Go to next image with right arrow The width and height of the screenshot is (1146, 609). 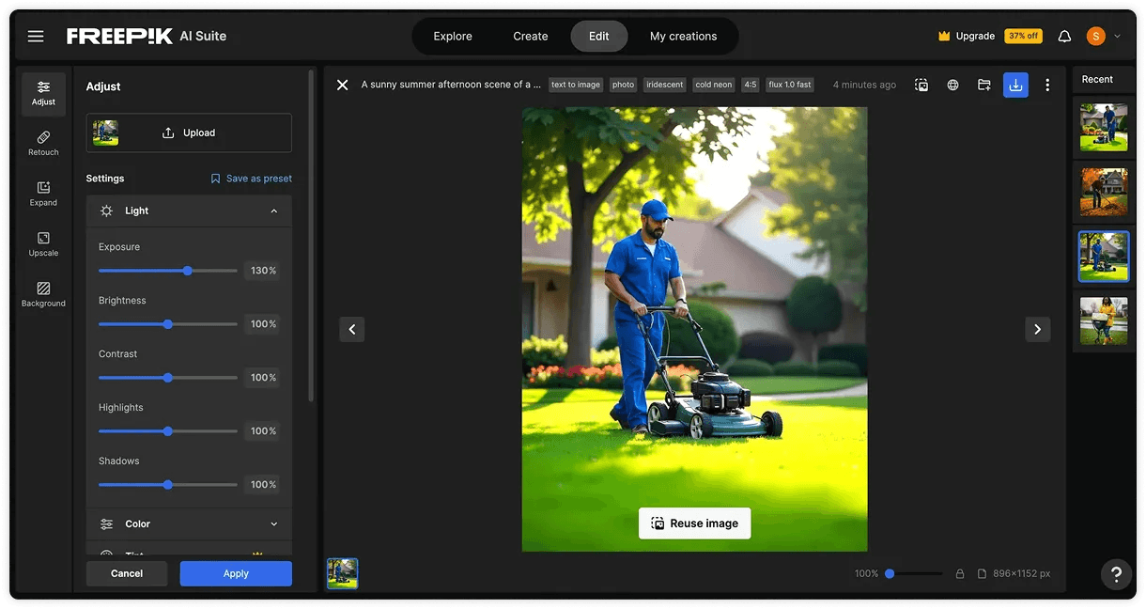(x=1037, y=329)
